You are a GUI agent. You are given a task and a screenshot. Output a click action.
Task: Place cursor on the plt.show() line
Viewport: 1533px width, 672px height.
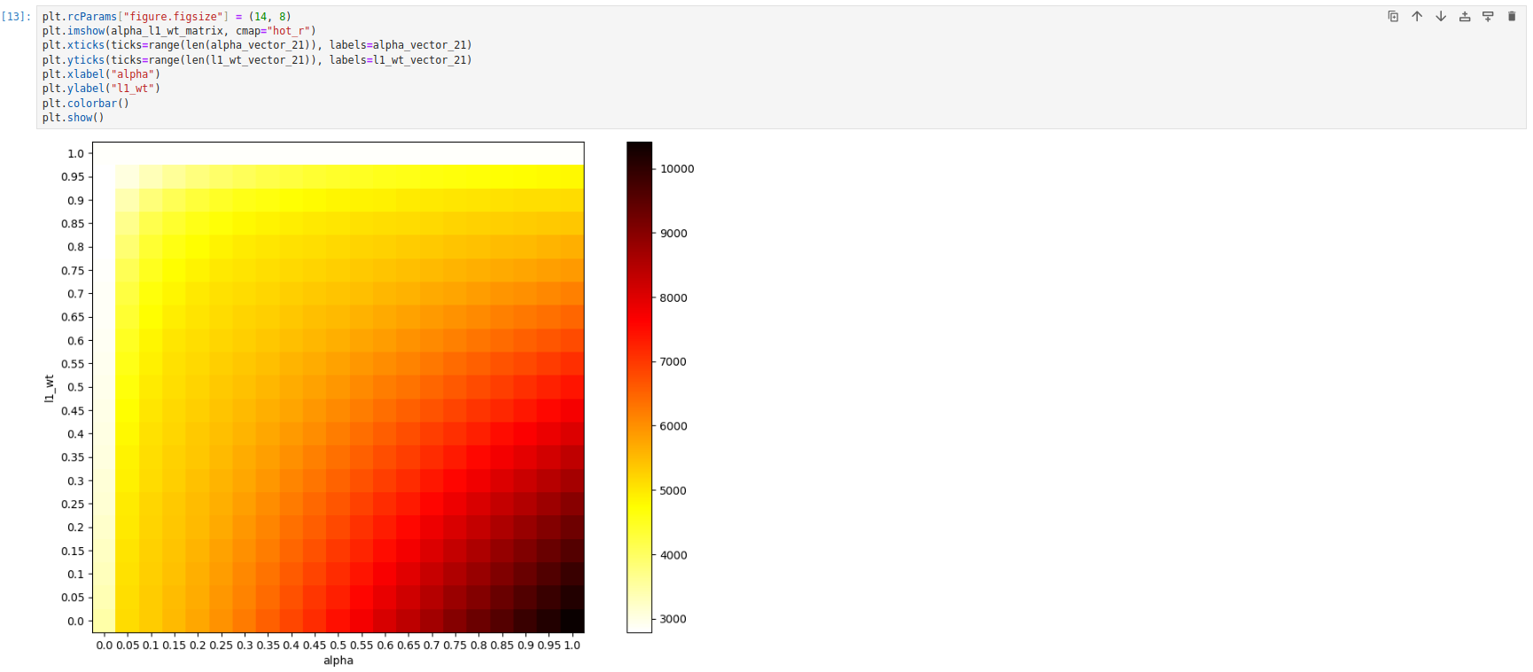[x=73, y=118]
